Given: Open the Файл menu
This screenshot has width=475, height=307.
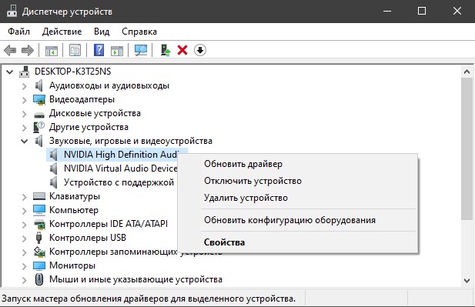Looking at the screenshot, I should [x=18, y=32].
